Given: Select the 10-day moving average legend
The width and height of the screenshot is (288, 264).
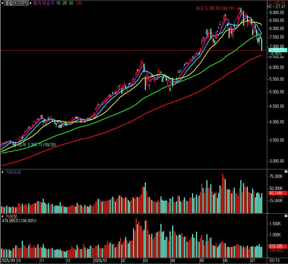Looking at the screenshot, I should coord(58,3).
